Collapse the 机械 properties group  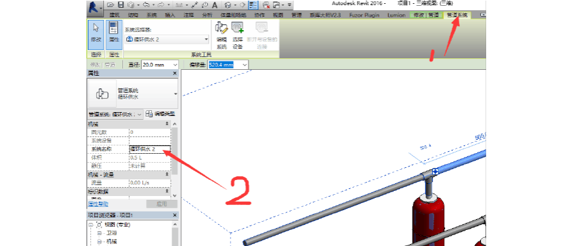pyautogui.click(x=167, y=124)
